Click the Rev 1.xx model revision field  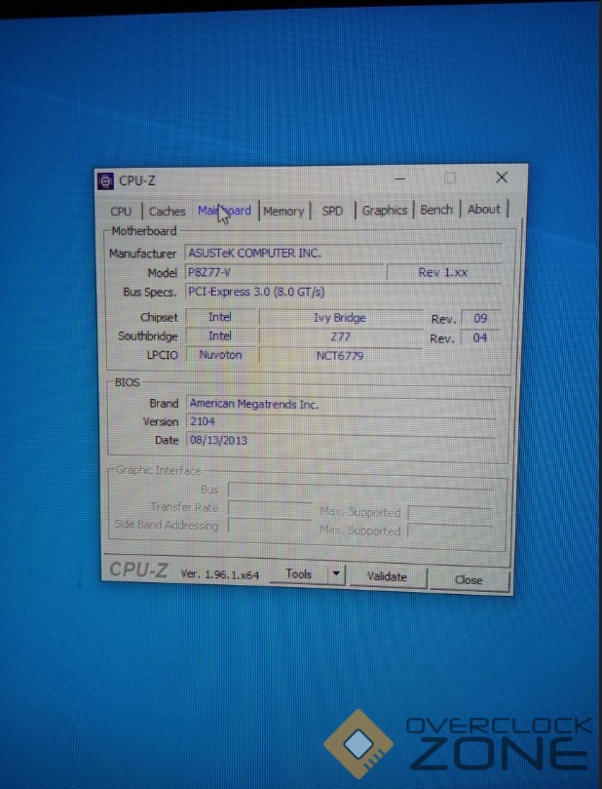pyautogui.click(x=443, y=273)
